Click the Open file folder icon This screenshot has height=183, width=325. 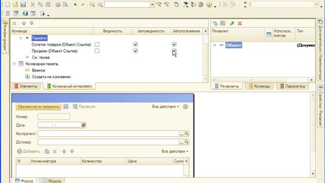pos(15,5)
